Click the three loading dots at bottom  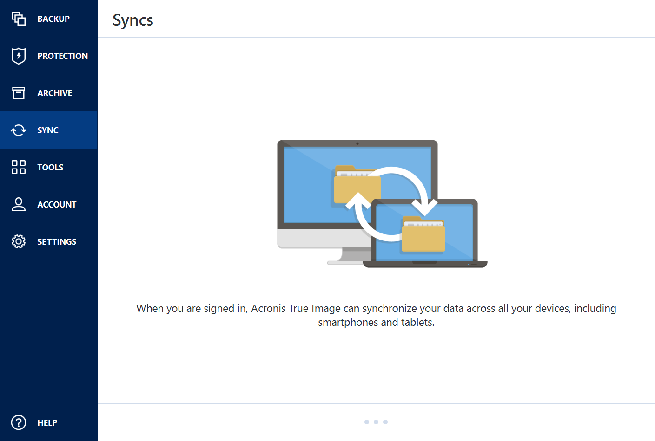[x=376, y=422]
